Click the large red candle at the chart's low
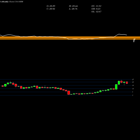This screenshot has width=140, height=140. click(x=69, y=93)
